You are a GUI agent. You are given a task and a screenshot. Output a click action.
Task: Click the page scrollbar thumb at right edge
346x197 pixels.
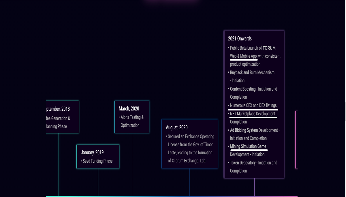pos(345,111)
